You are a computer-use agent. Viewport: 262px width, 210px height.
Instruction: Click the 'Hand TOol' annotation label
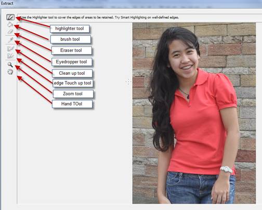[x=72, y=104]
